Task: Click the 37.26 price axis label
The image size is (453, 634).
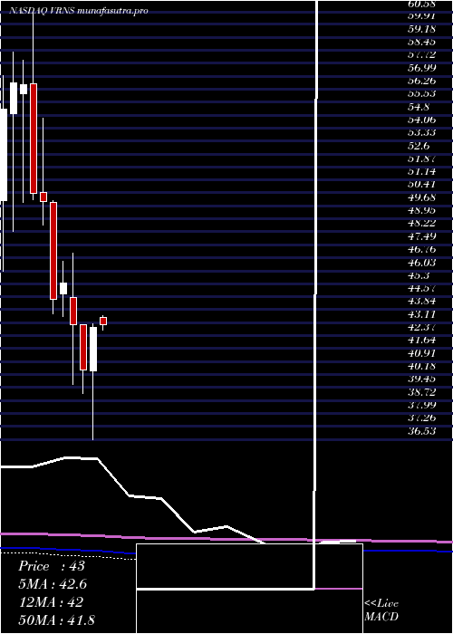Action: coord(421,418)
